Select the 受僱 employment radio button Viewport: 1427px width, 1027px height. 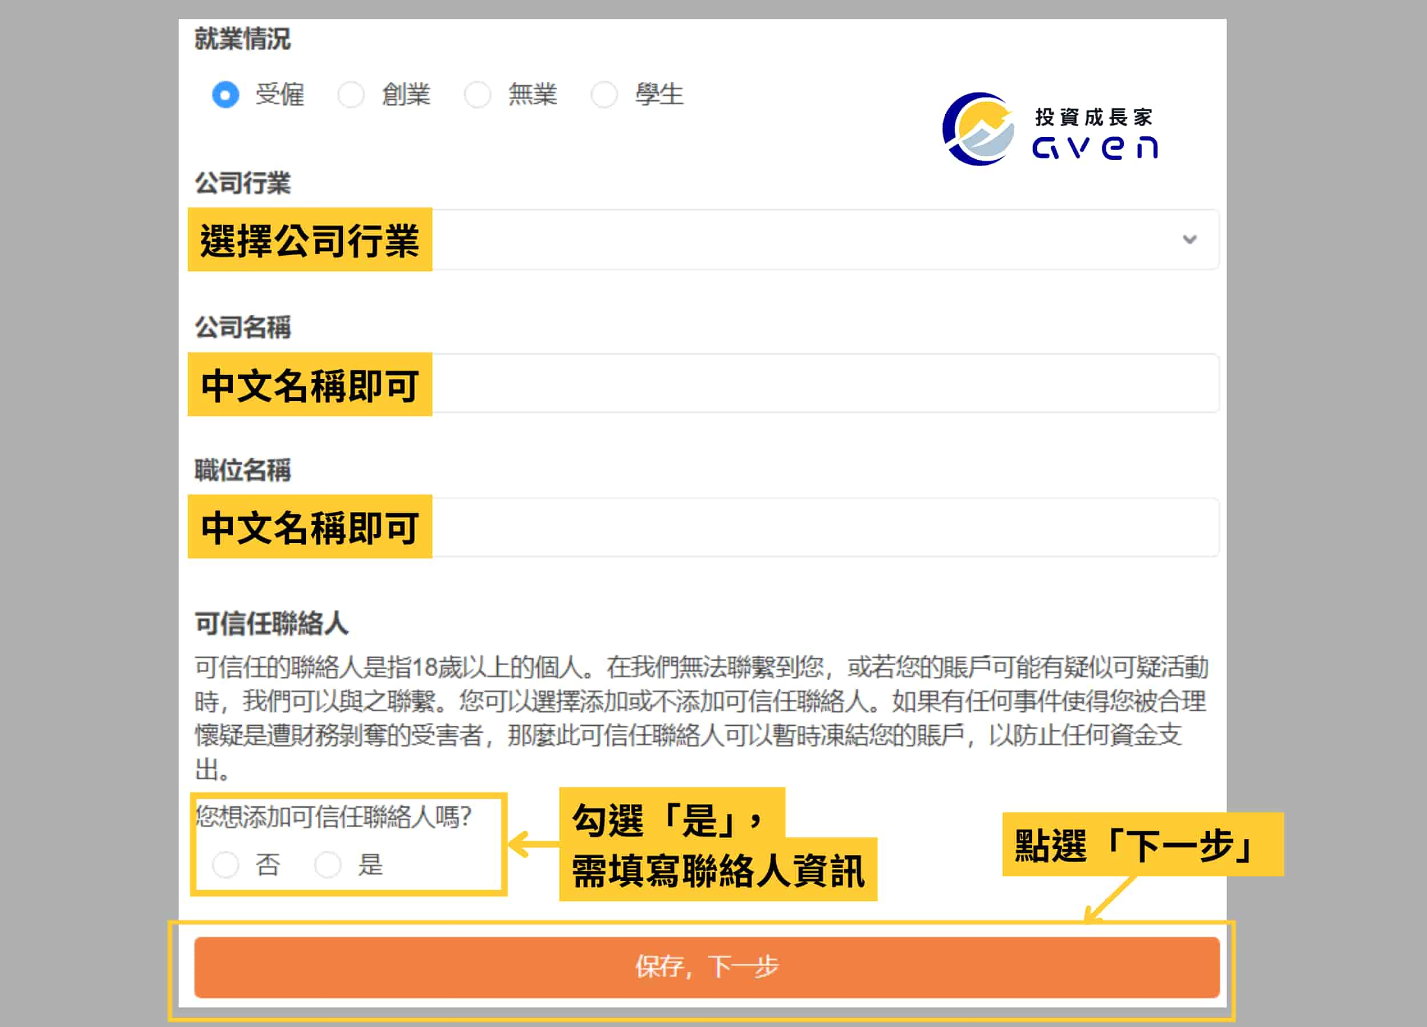[225, 95]
